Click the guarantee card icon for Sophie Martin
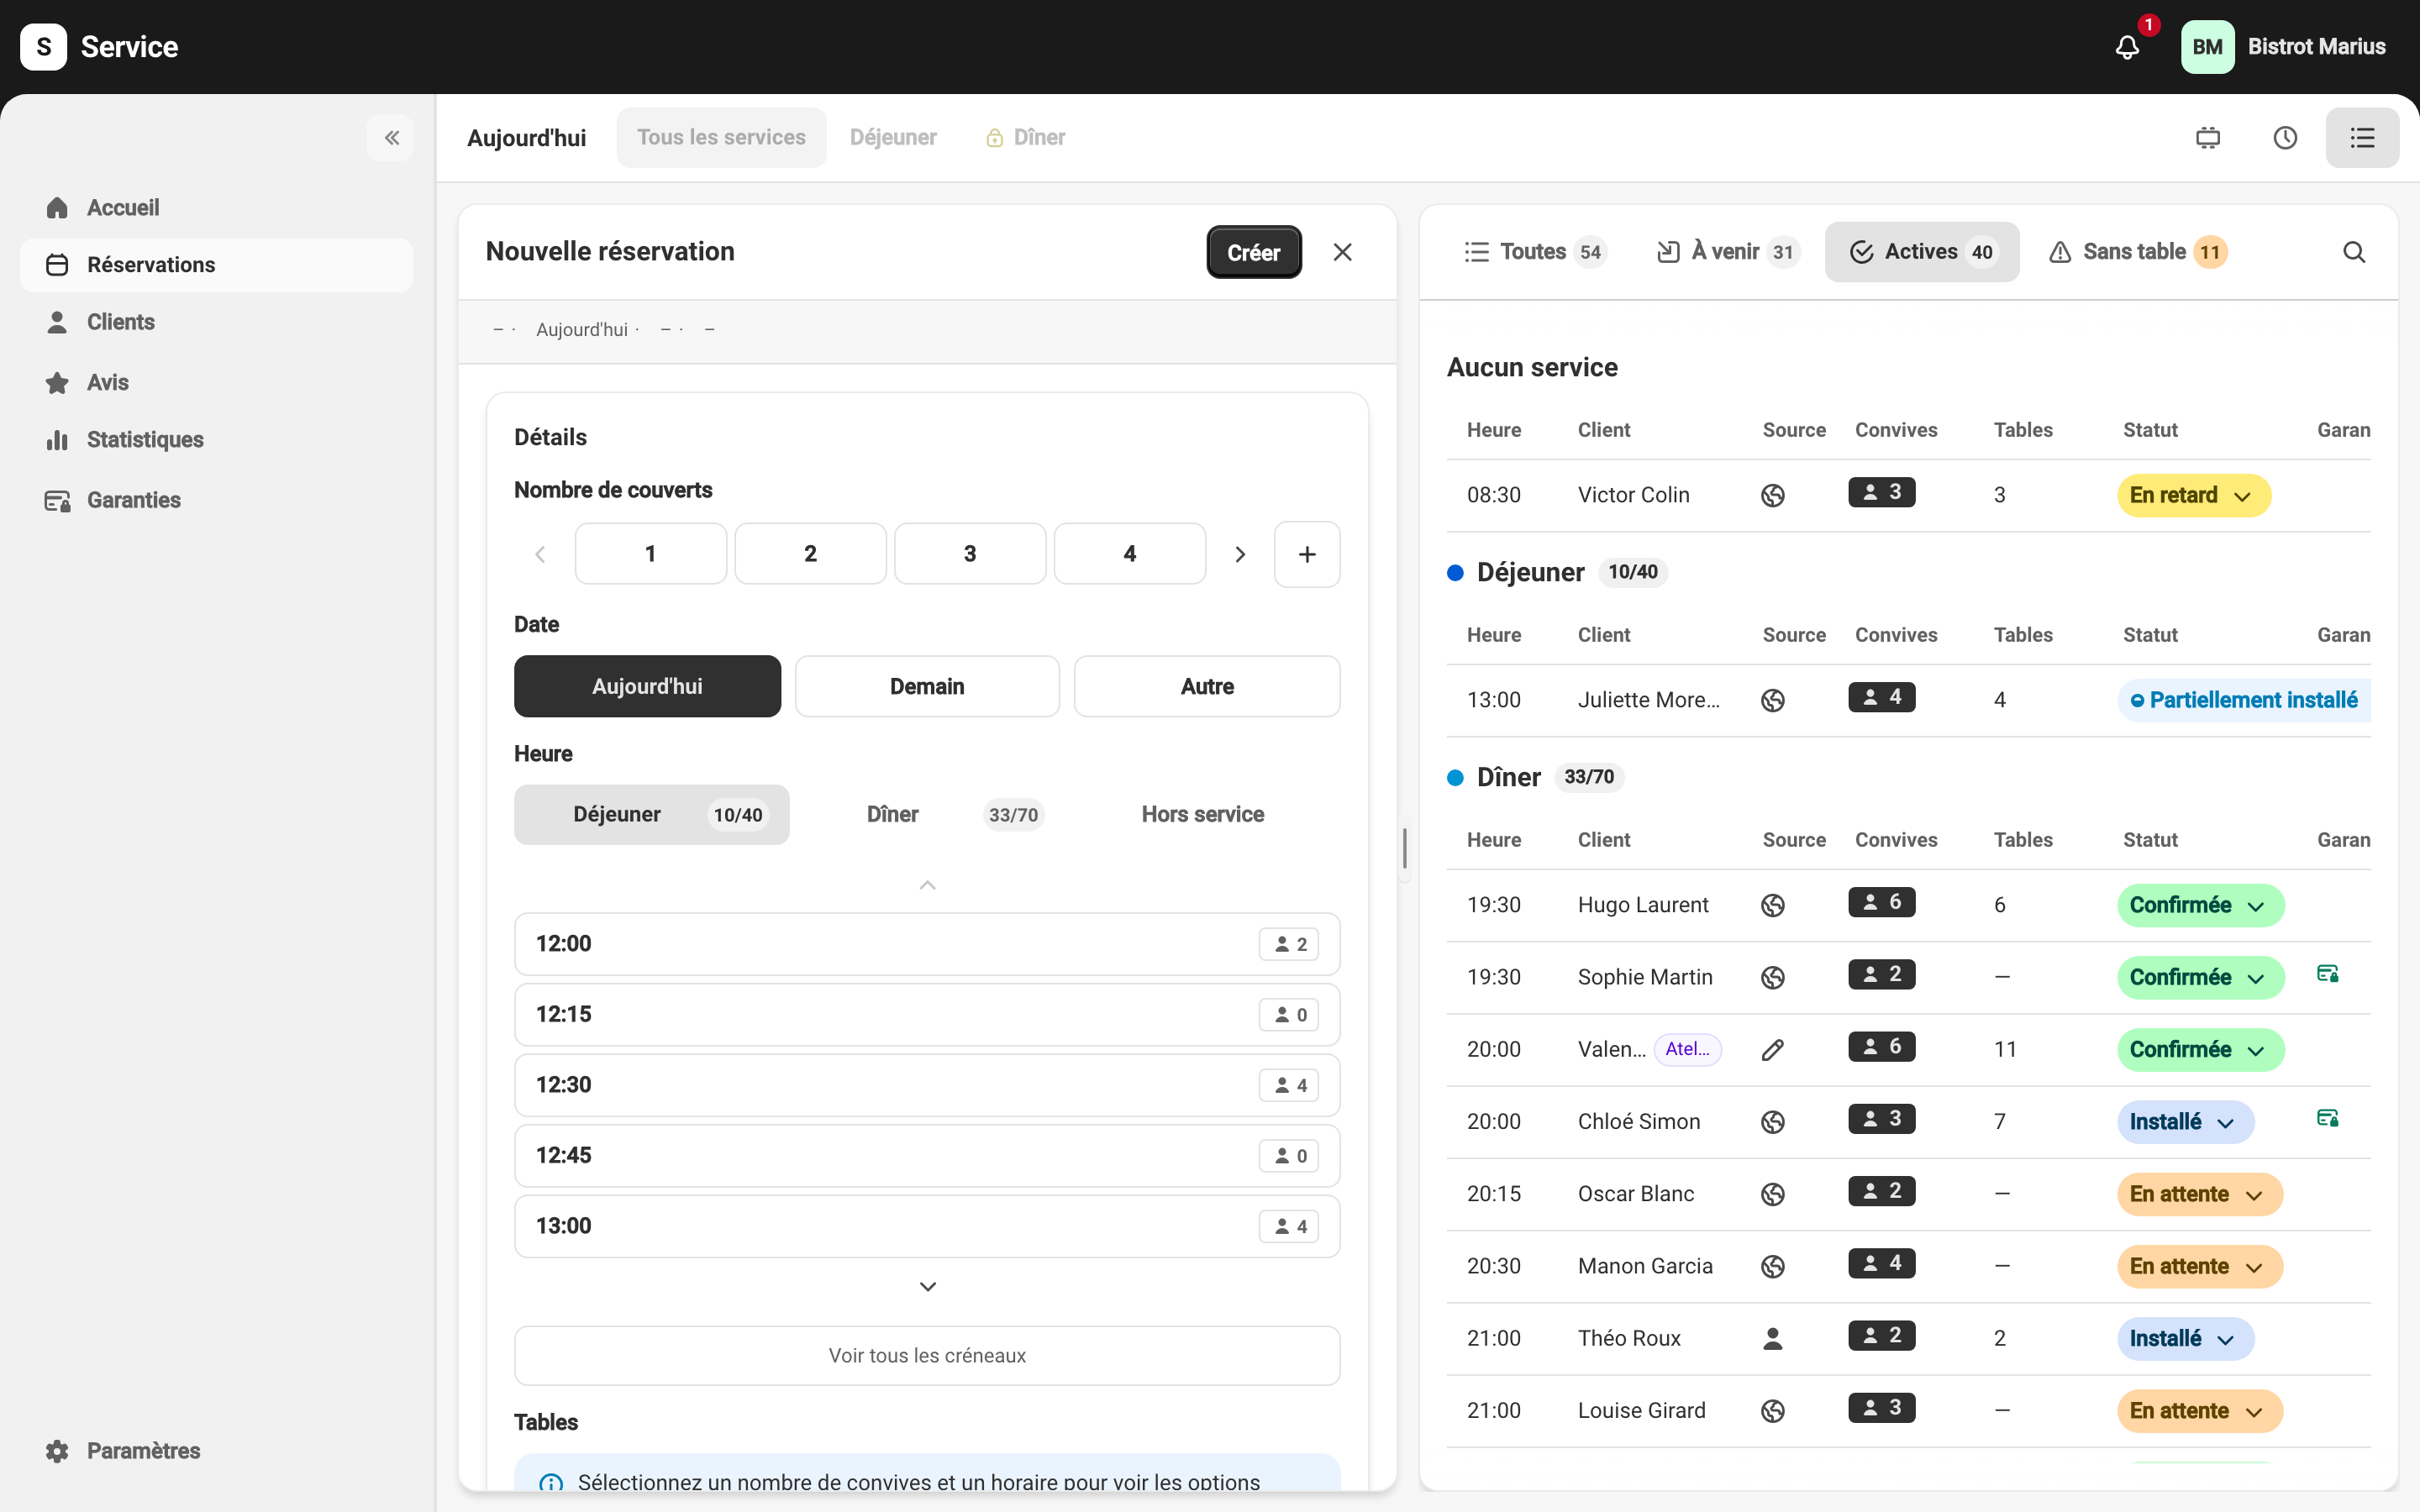The image size is (2420, 1512). (2327, 974)
